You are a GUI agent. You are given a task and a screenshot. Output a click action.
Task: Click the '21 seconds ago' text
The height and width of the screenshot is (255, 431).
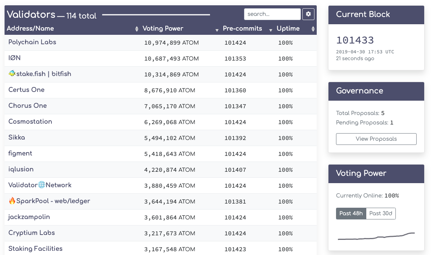355,59
